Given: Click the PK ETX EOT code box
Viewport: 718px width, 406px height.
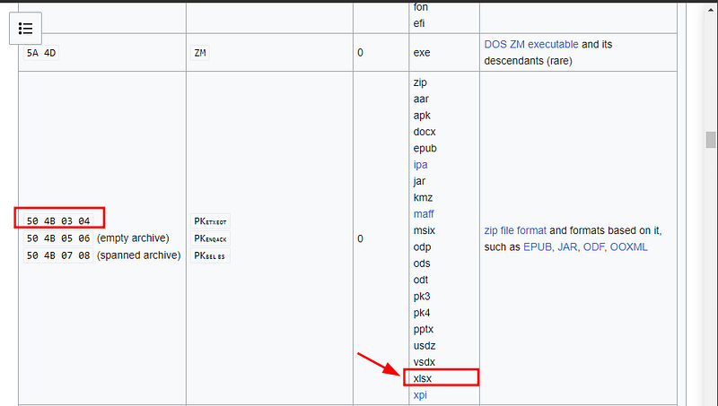Looking at the screenshot, I should pos(210,221).
